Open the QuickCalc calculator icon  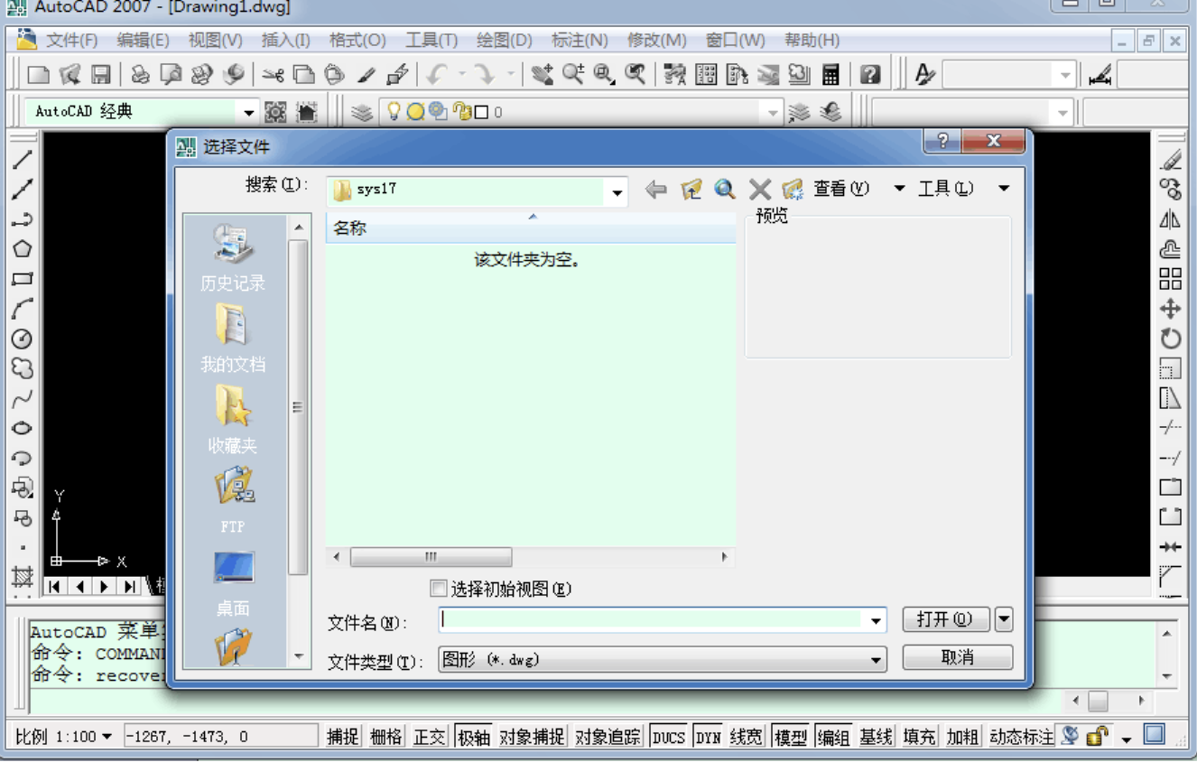830,74
